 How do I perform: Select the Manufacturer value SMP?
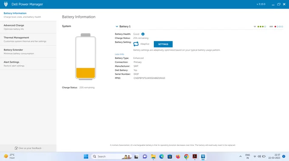pos(136,66)
